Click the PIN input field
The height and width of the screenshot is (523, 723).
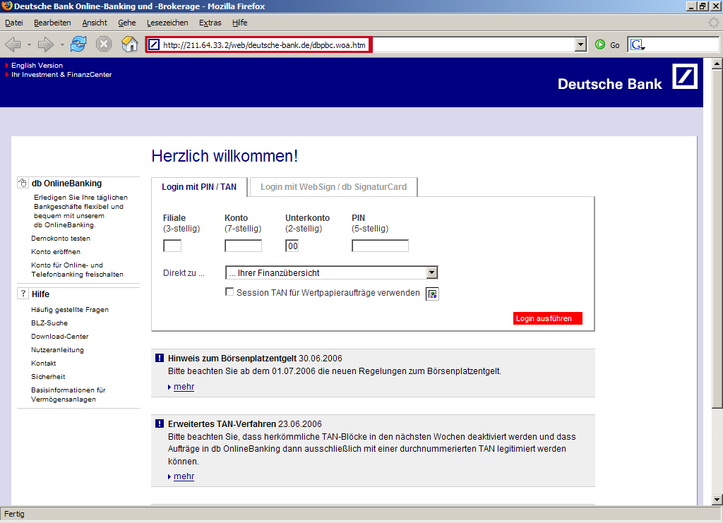pyautogui.click(x=380, y=246)
